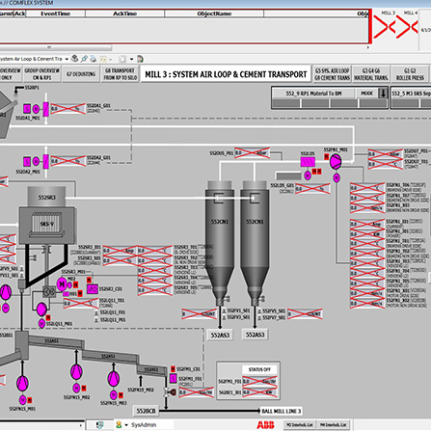Select the 552_9 RP1 Material To BM group
The height and width of the screenshot is (431, 431).
coord(313,94)
